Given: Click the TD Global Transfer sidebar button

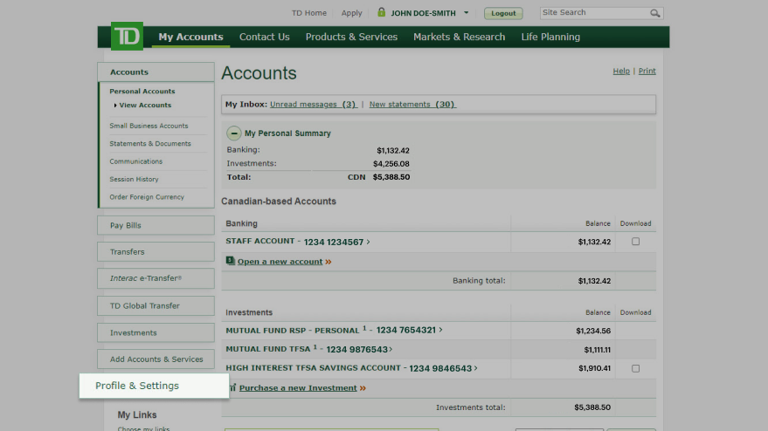Looking at the screenshot, I should point(156,305).
